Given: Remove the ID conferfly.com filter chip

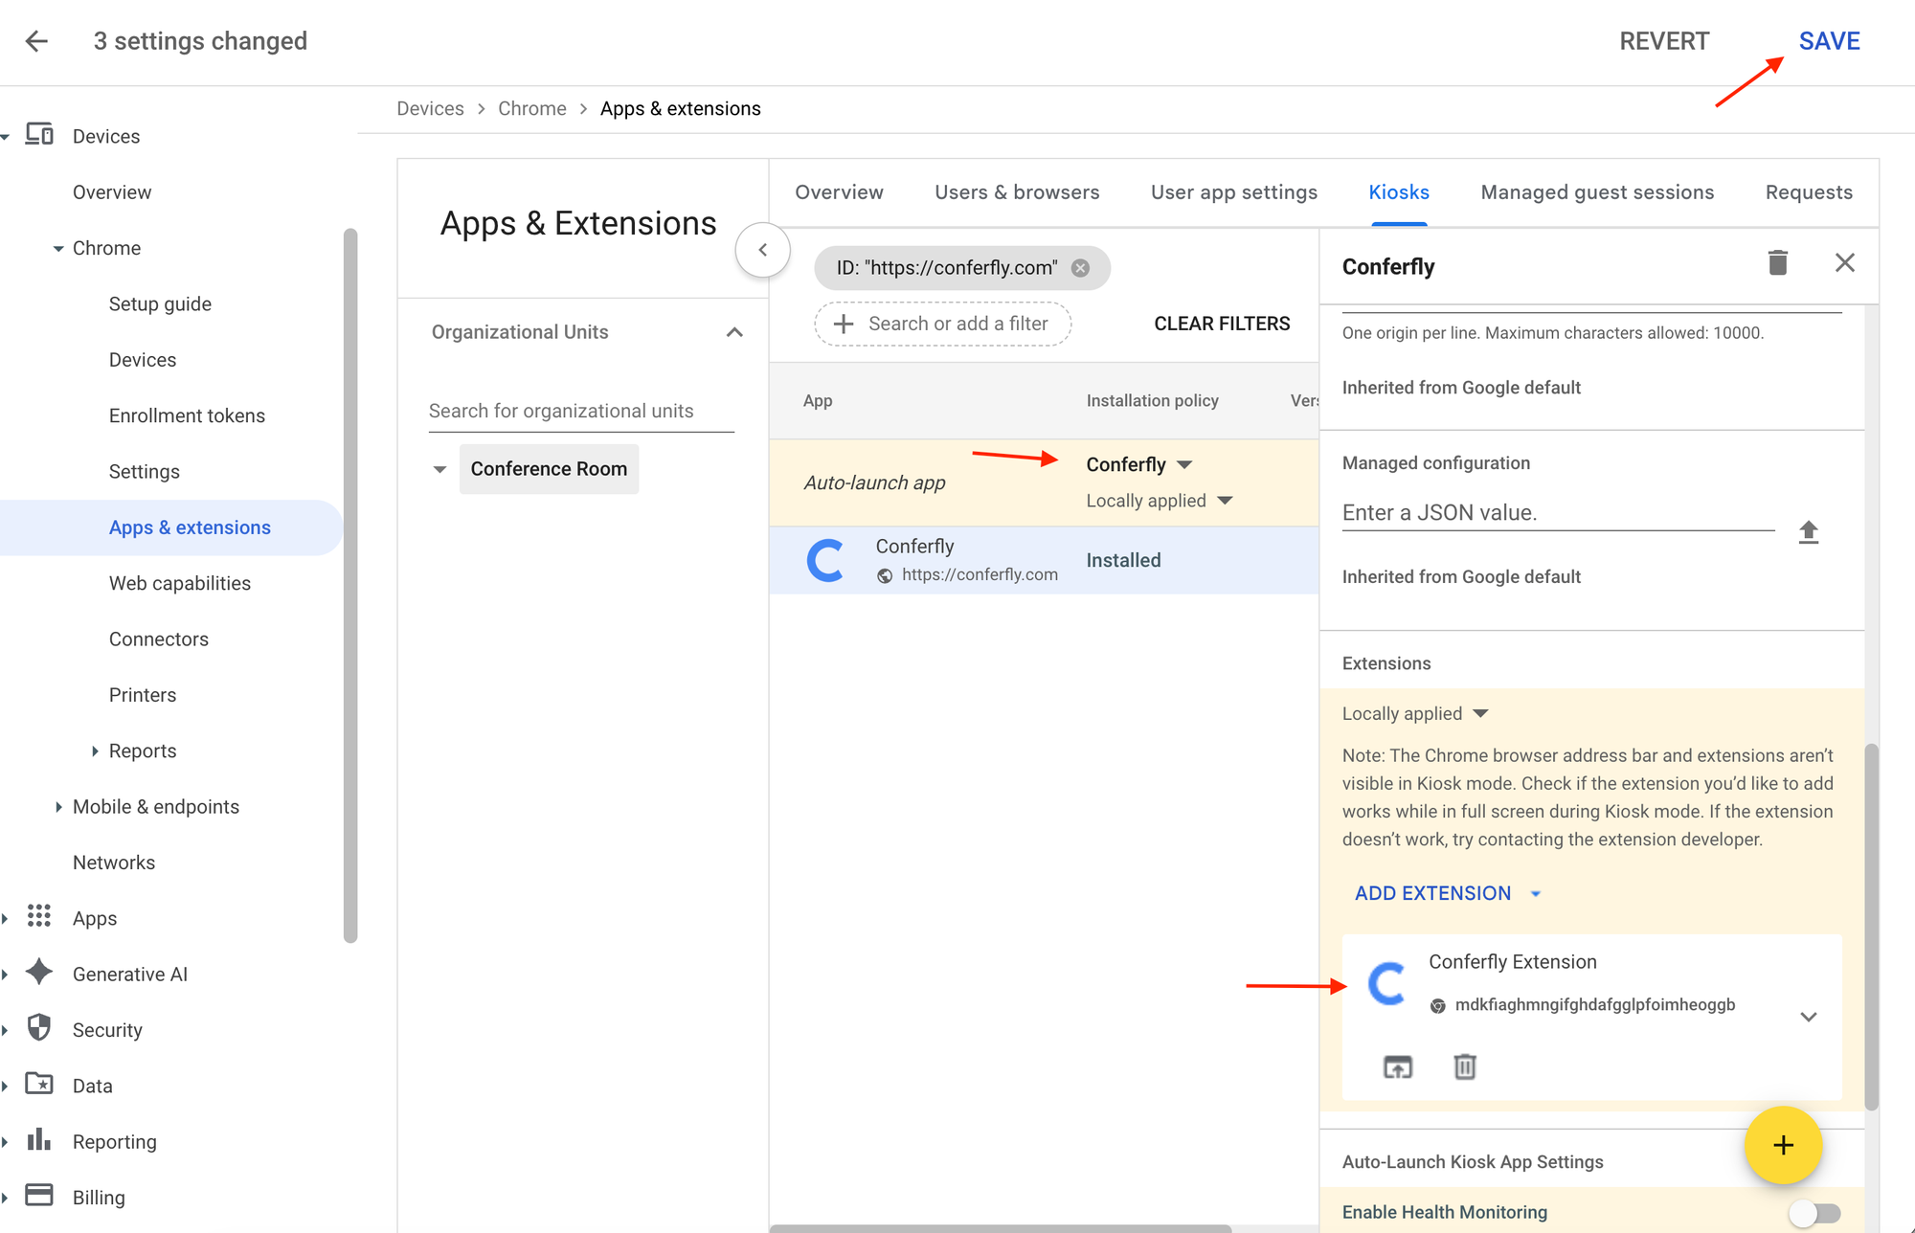Looking at the screenshot, I should (1080, 268).
